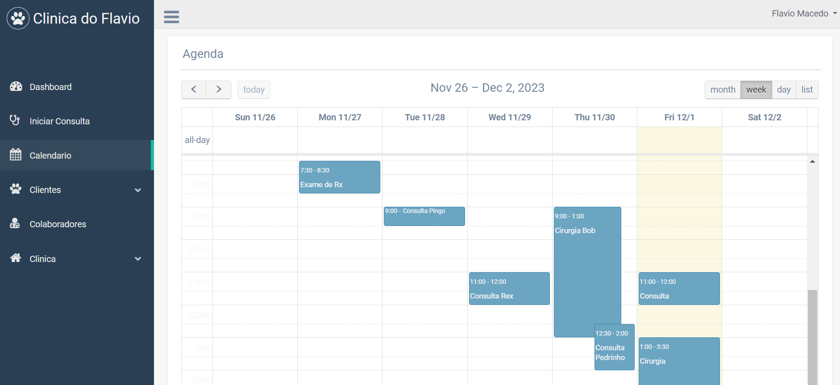Go to previous week arrow

click(194, 90)
